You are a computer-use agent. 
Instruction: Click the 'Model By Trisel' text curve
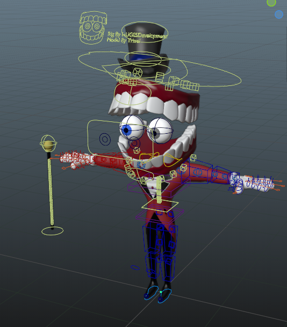pyautogui.click(x=124, y=40)
